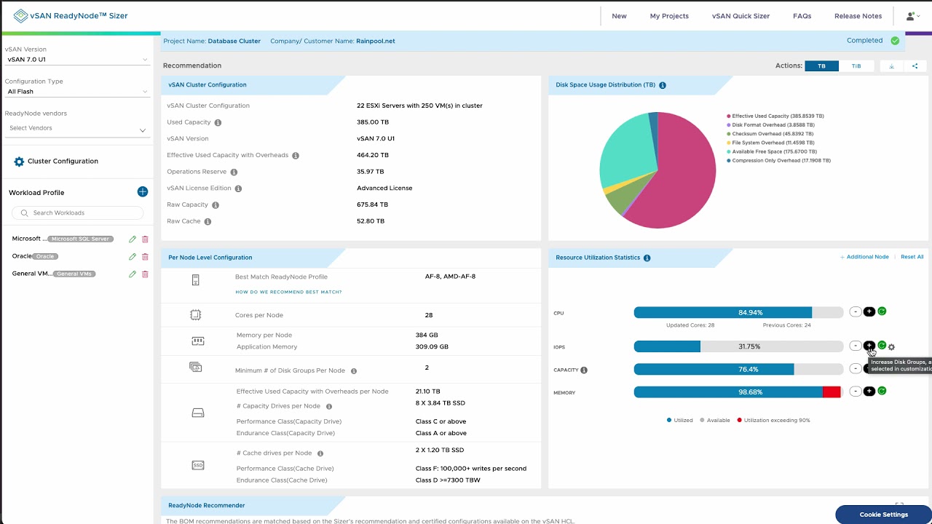Add a new workload profile with plus icon

tap(143, 192)
